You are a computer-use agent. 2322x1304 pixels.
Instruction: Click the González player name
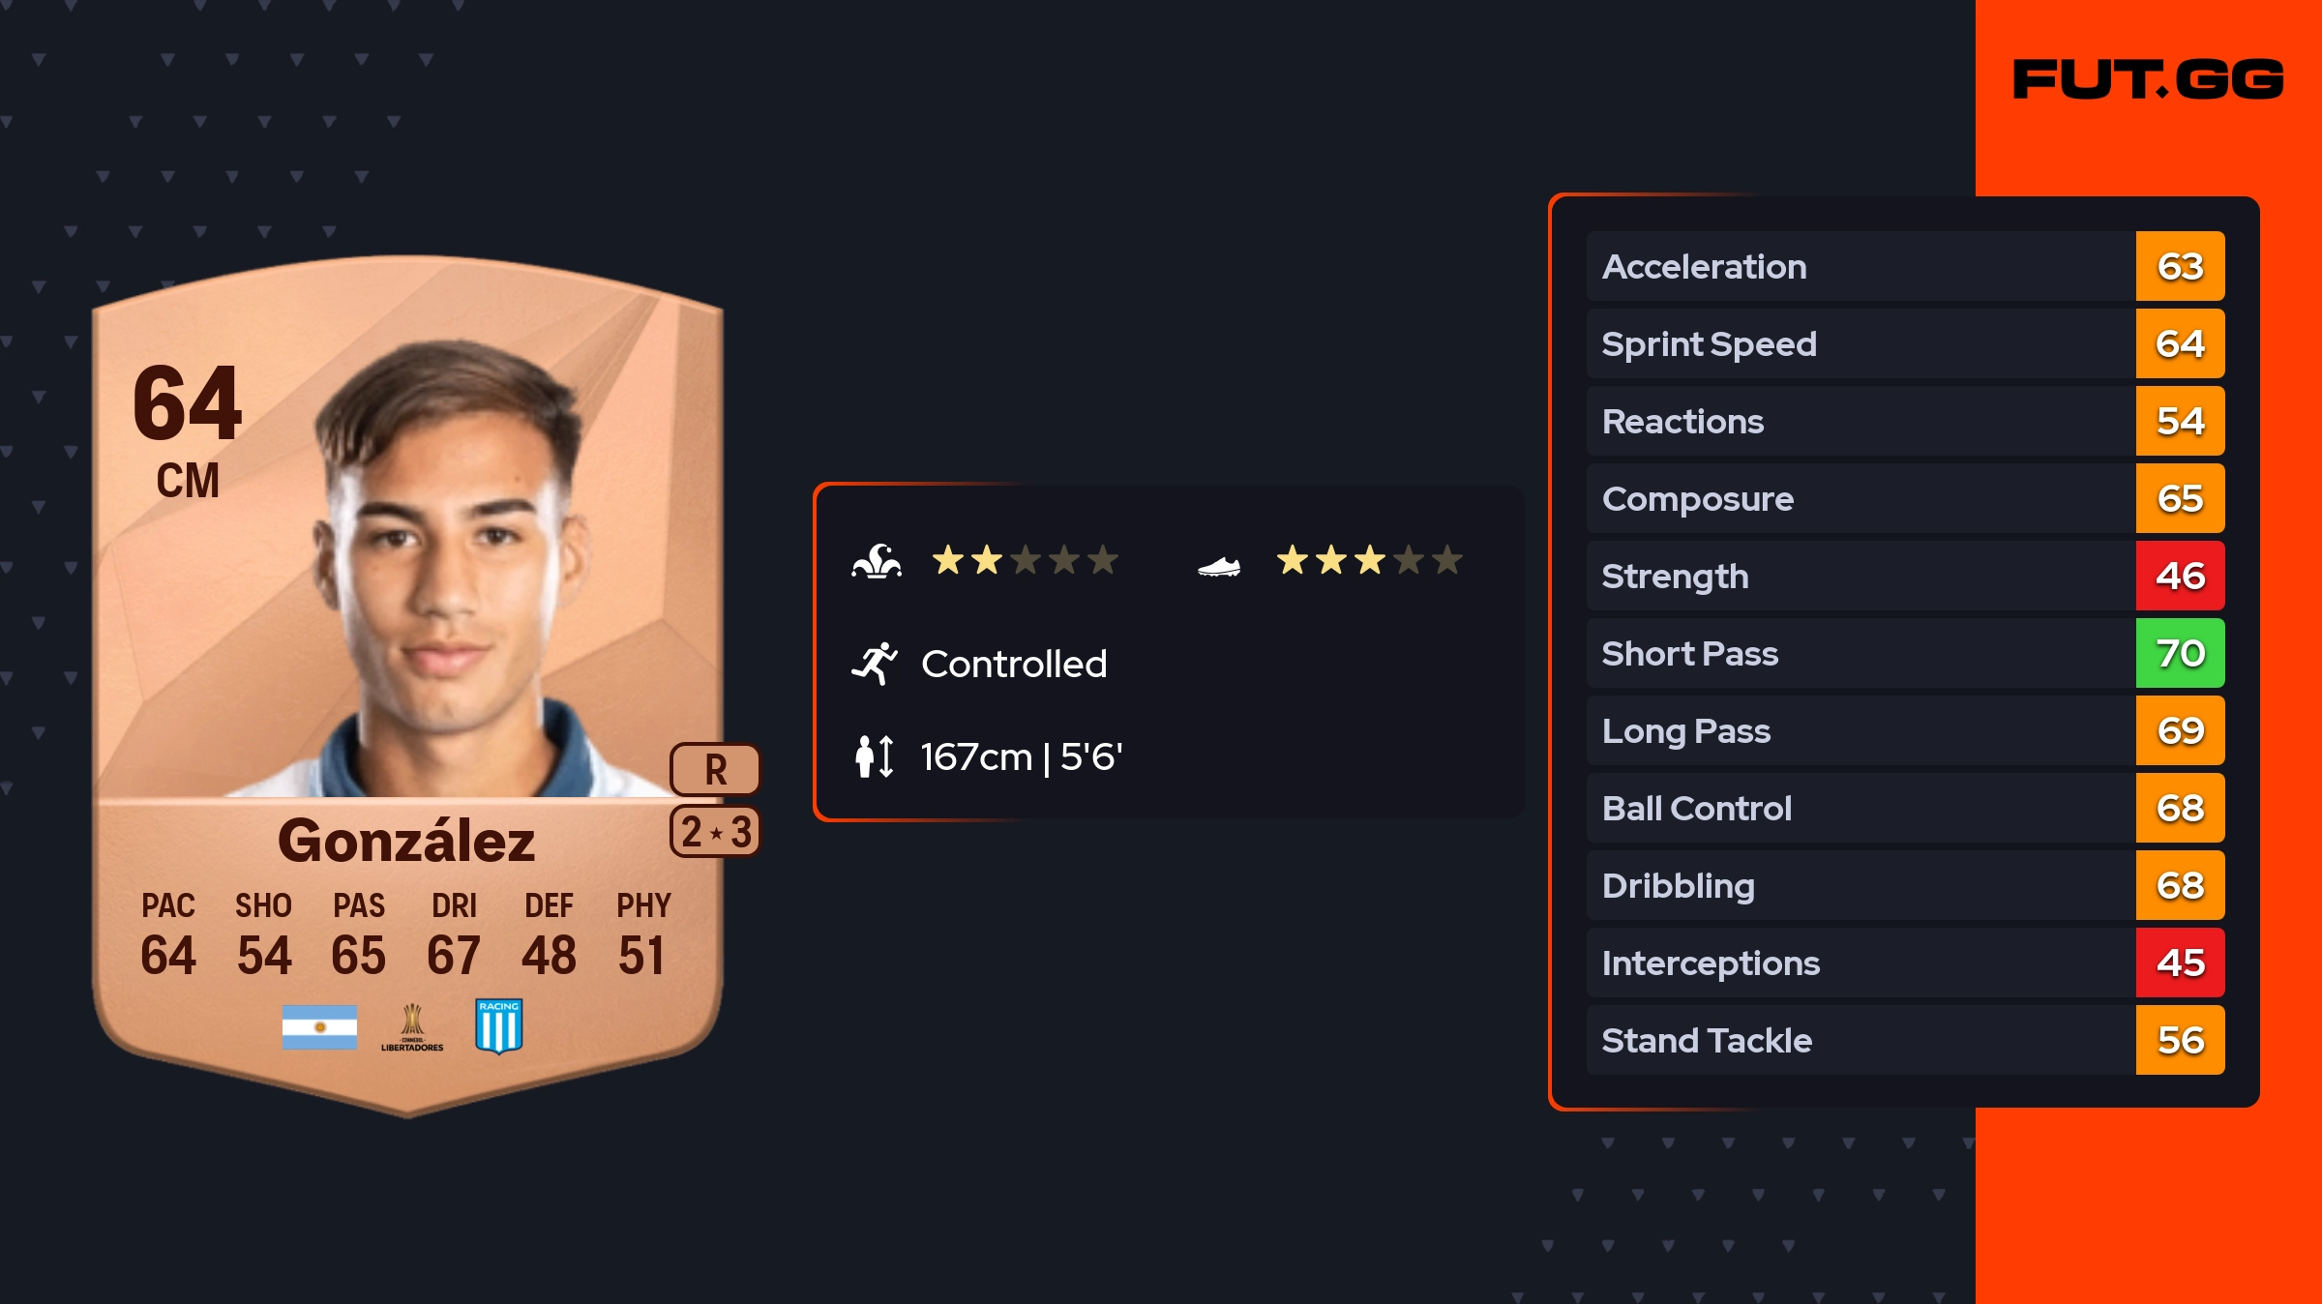(406, 840)
